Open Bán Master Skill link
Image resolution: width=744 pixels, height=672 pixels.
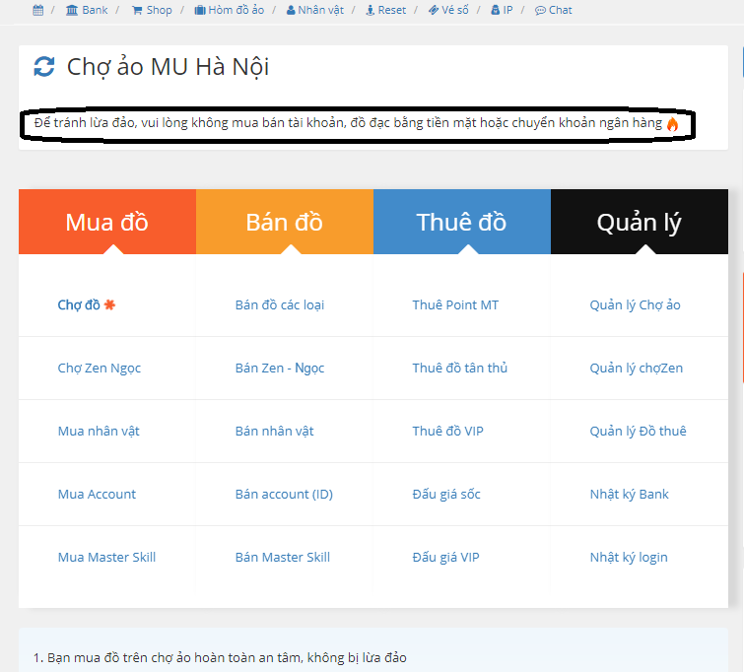tap(283, 557)
